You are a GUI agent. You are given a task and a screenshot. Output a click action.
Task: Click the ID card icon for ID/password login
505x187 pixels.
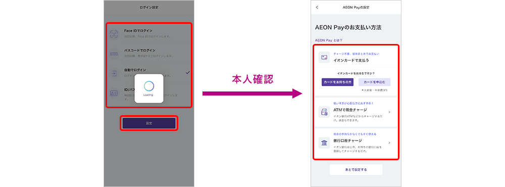114,92
